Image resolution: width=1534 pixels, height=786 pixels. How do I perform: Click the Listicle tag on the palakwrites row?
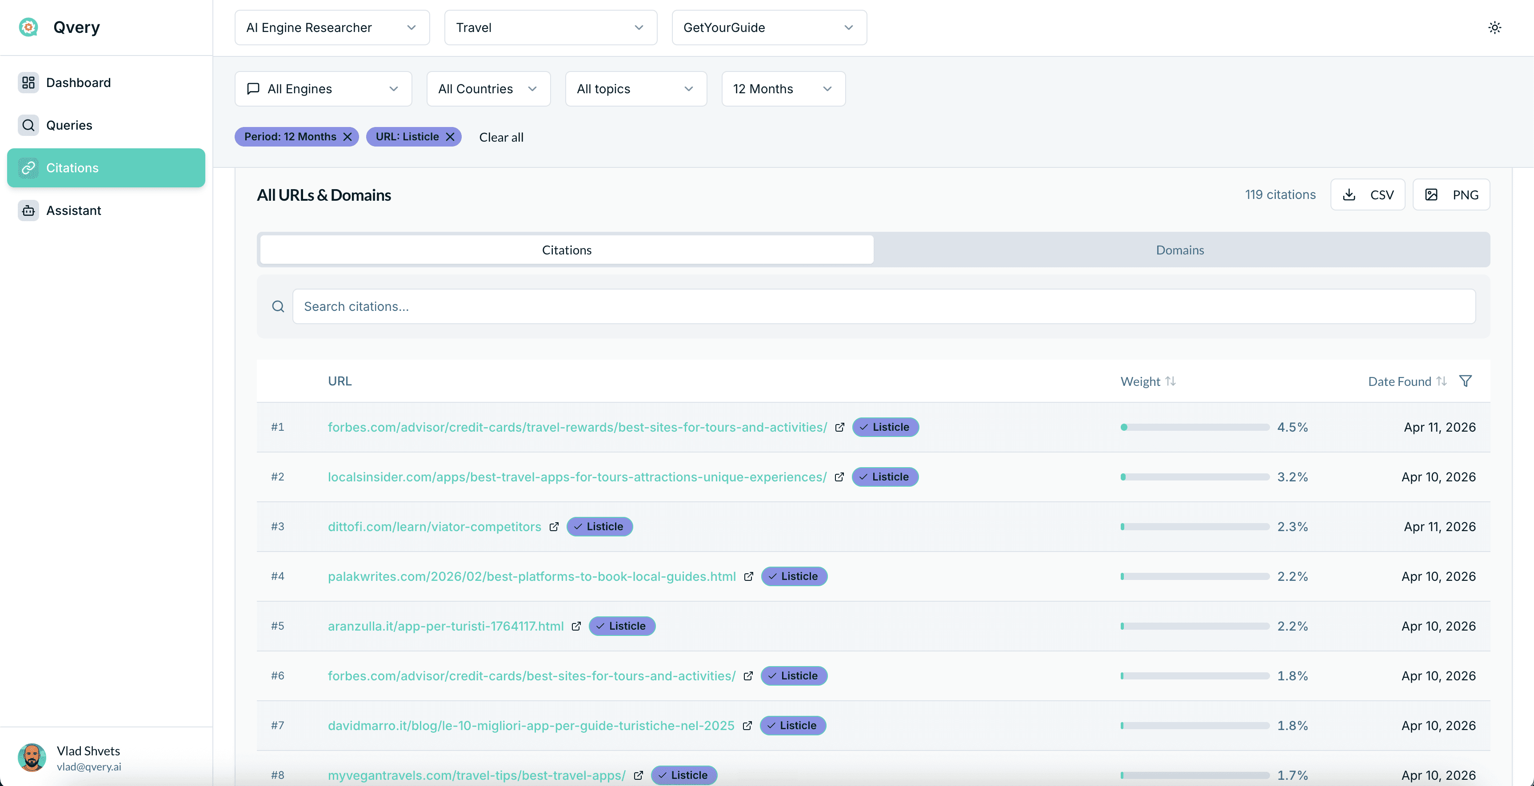794,576
